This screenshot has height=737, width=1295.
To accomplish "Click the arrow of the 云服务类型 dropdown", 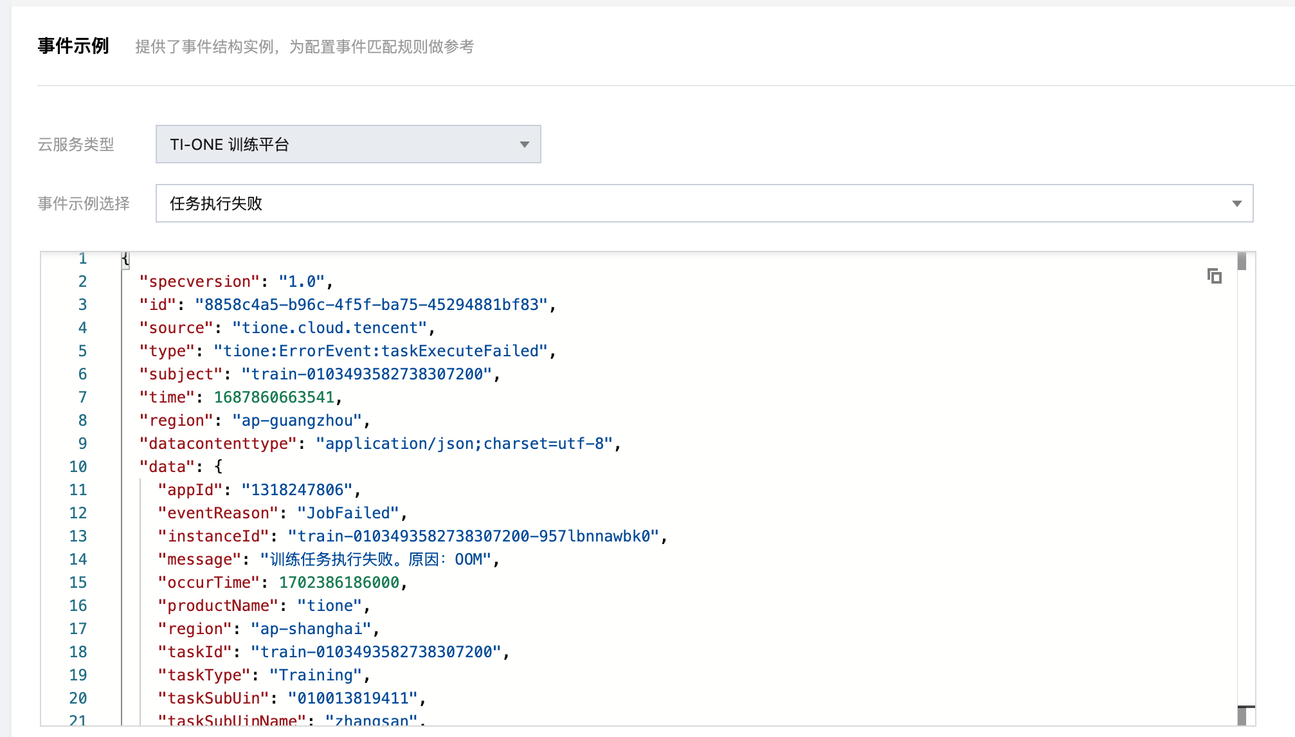I will [524, 144].
